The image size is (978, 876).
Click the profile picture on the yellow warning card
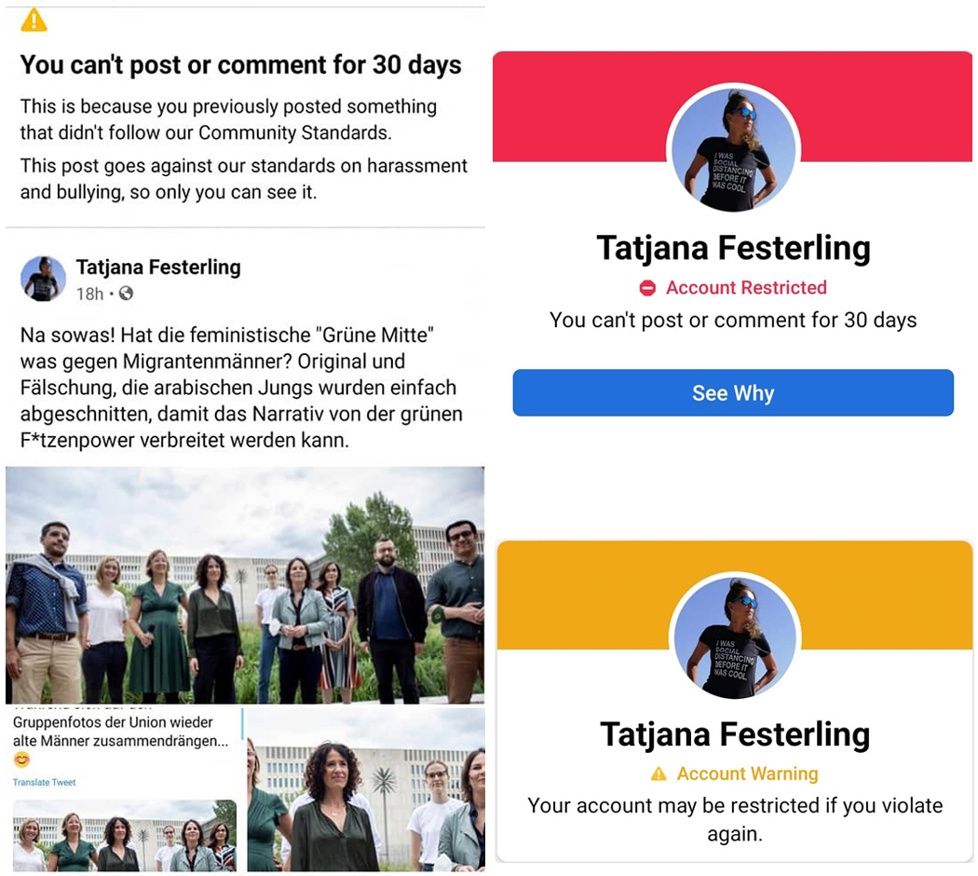735,636
